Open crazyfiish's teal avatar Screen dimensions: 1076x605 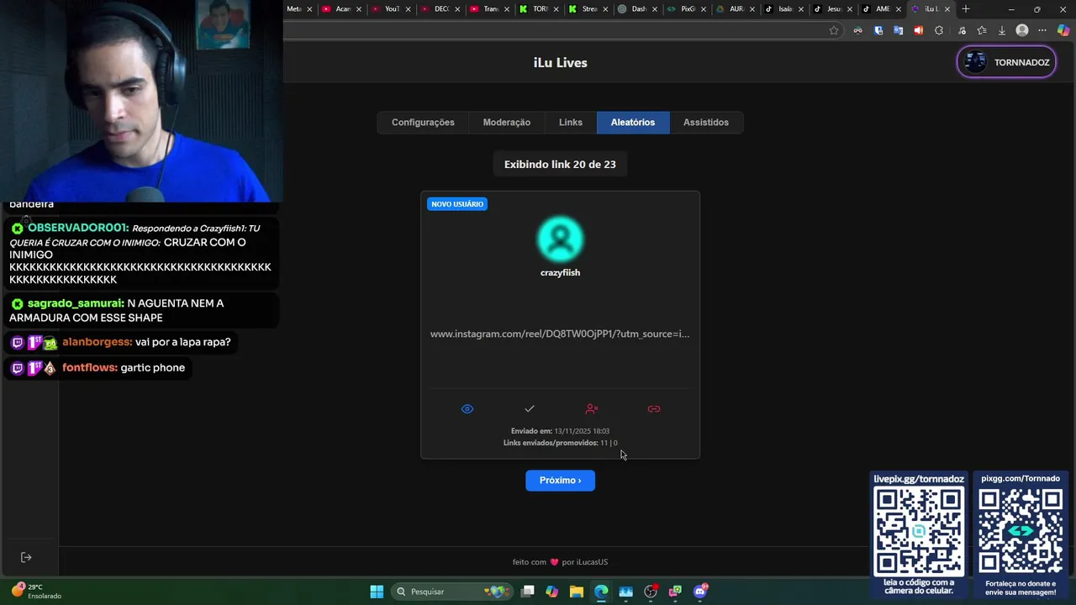point(560,239)
